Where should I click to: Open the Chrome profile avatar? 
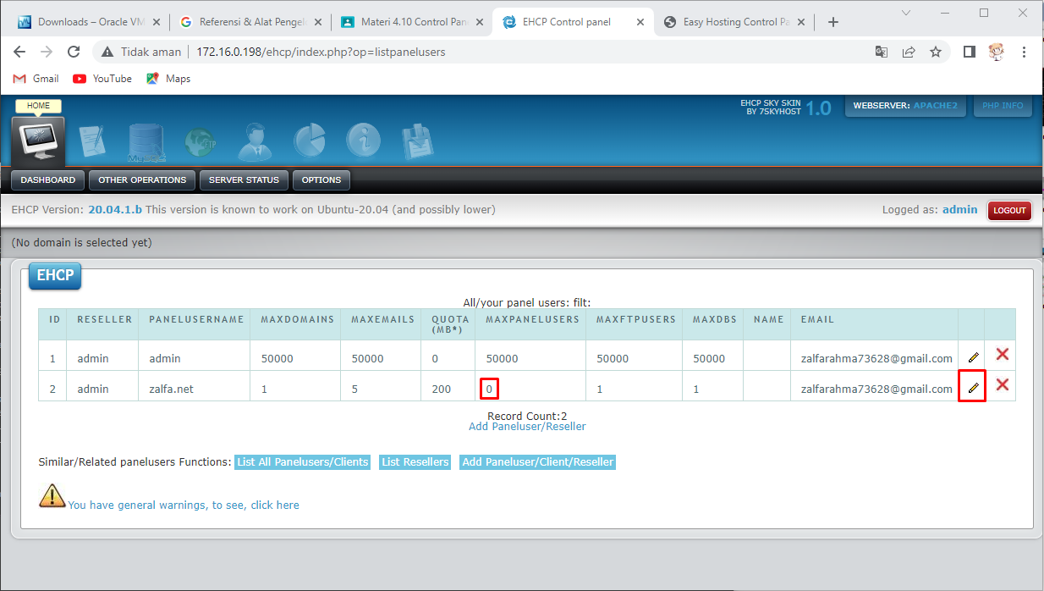pos(997,52)
